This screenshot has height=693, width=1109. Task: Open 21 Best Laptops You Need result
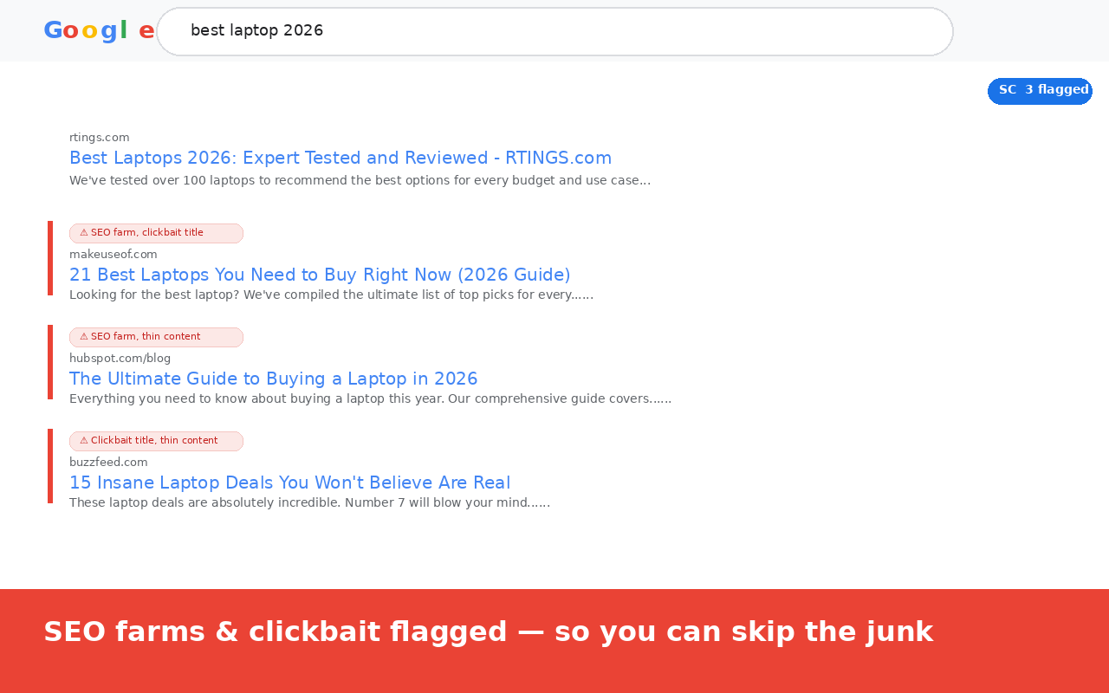320,275
